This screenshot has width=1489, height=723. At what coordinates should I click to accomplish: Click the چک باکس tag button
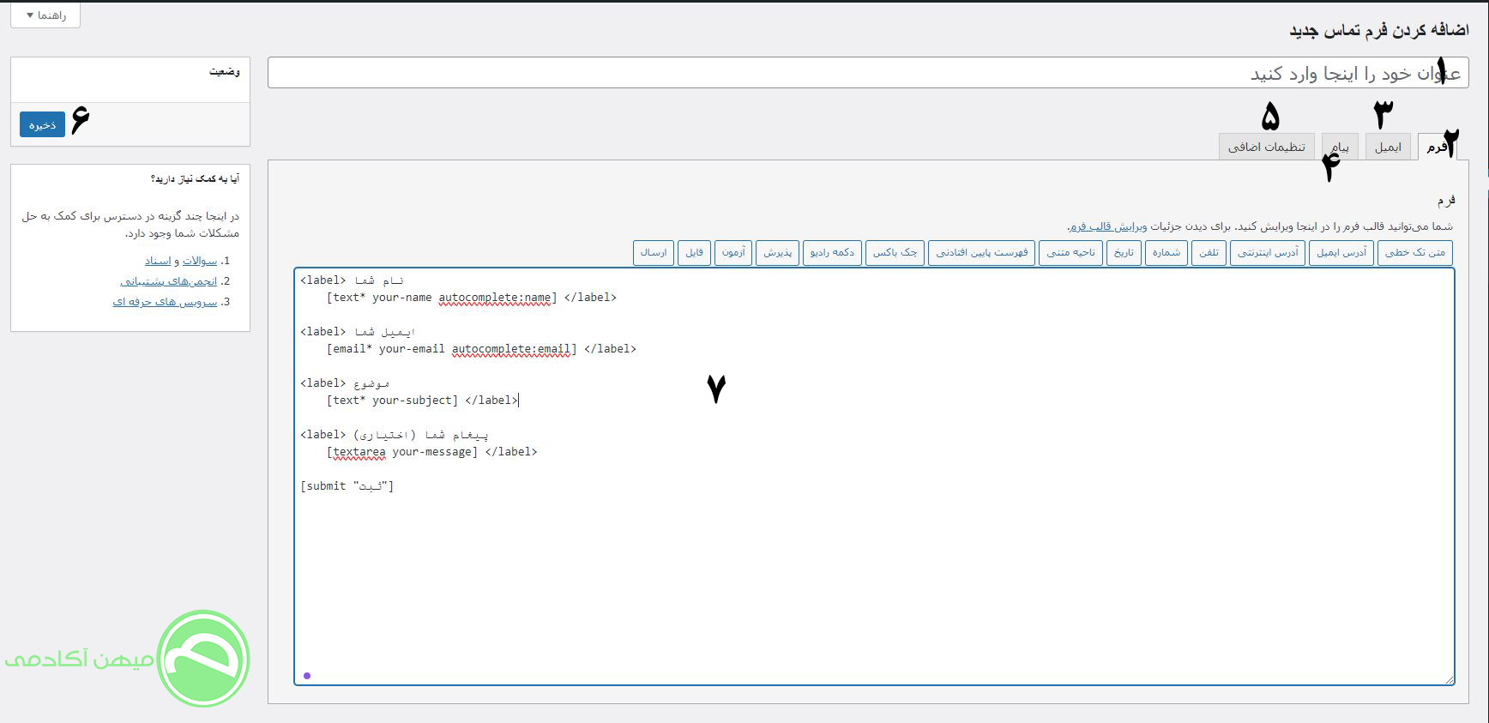(895, 252)
